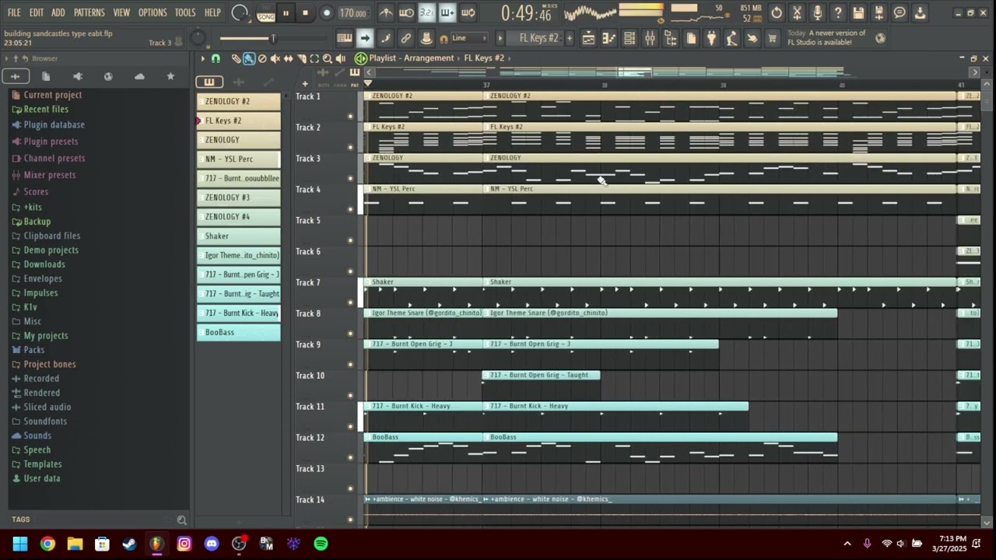Click the undo history icon

[777, 12]
